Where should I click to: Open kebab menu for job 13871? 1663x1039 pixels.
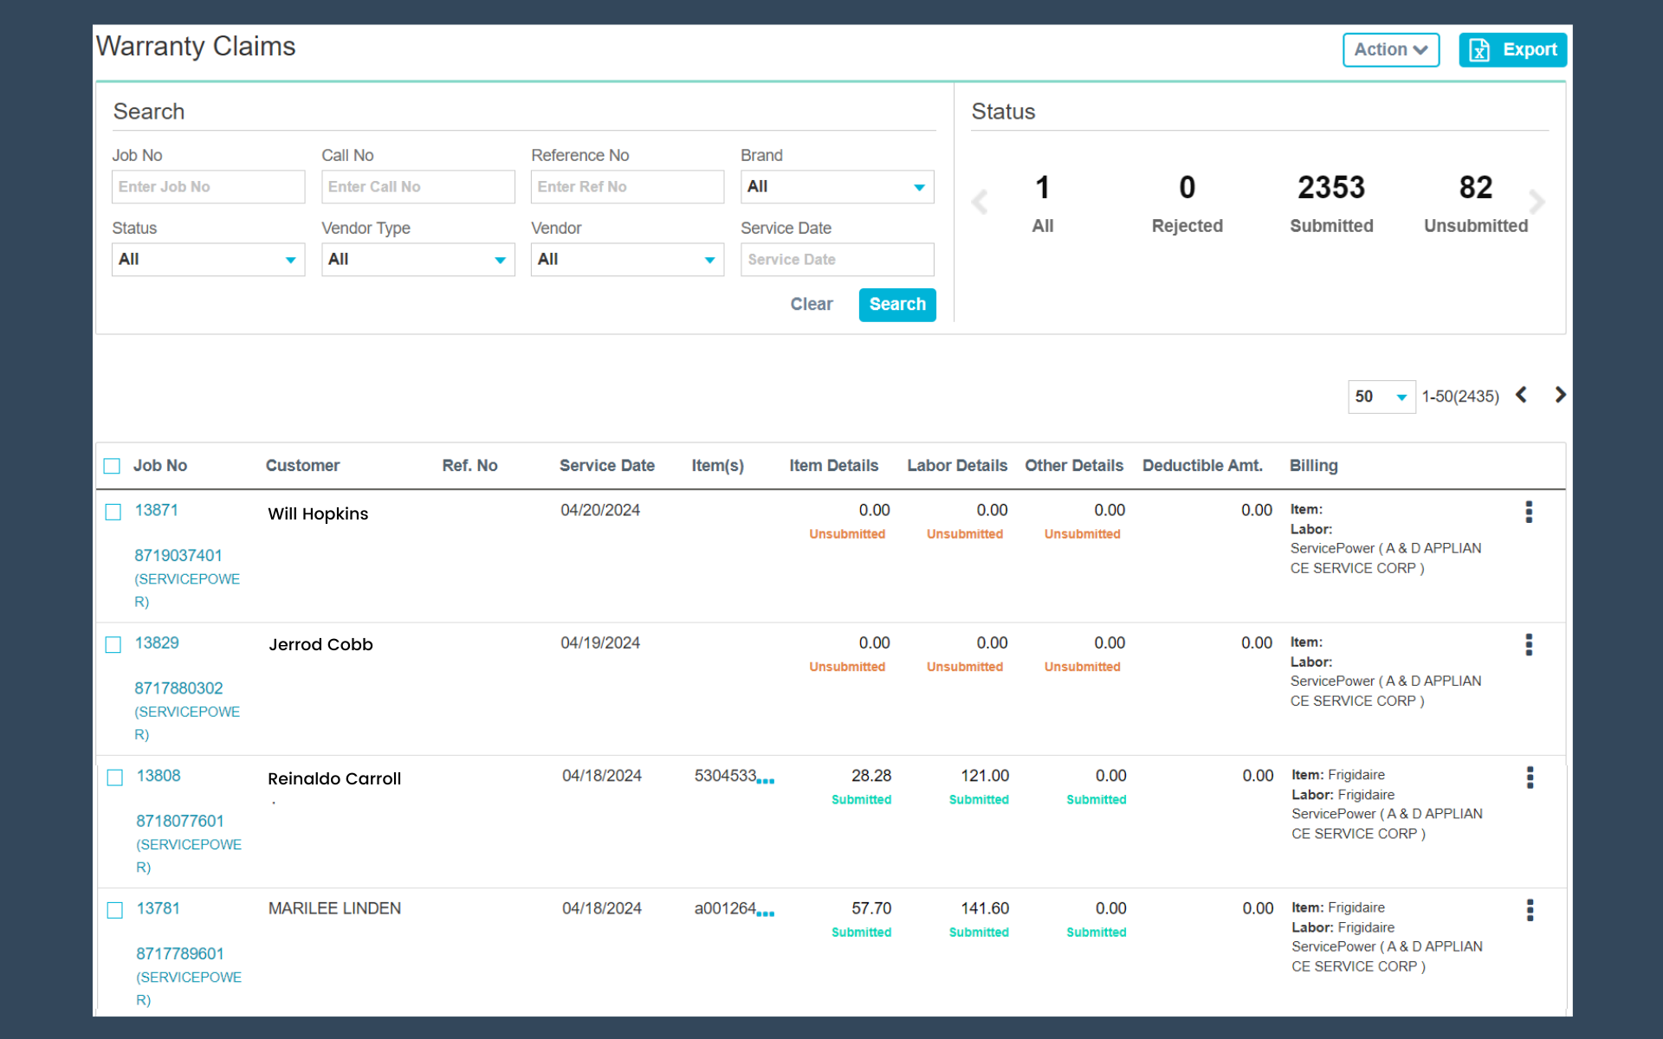[x=1529, y=512]
